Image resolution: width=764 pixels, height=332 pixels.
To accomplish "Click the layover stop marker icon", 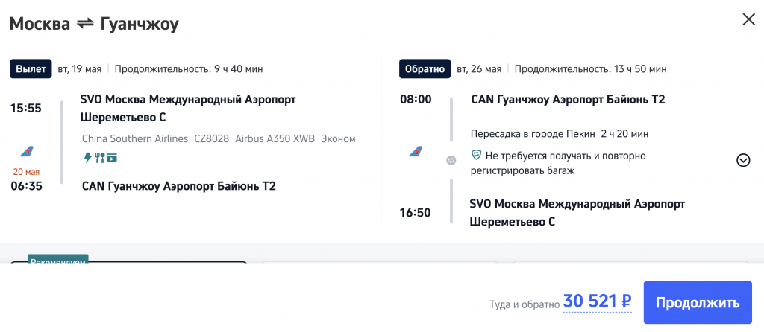I will point(451,161).
